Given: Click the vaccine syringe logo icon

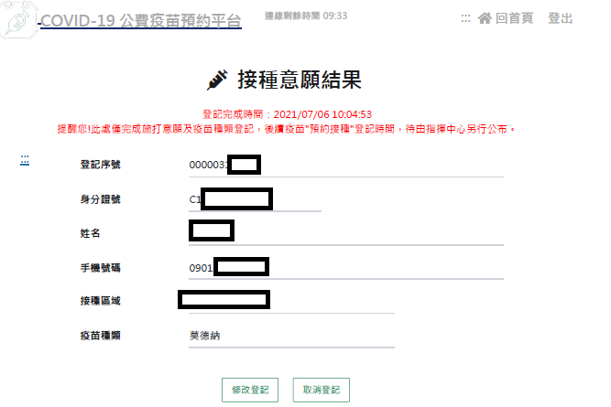Looking at the screenshot, I should 18,19.
